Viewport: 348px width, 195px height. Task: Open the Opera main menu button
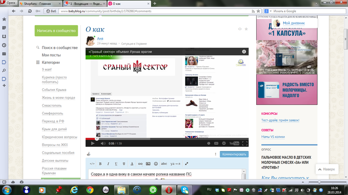[9, 3]
